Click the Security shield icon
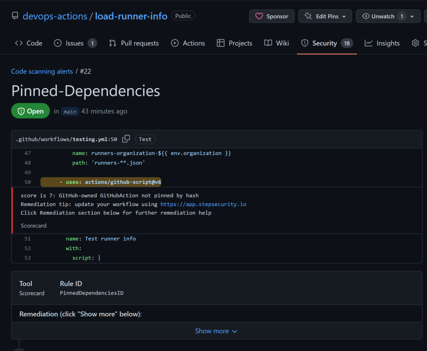Screen dimensions: 427x351 pyautogui.click(x=305, y=43)
